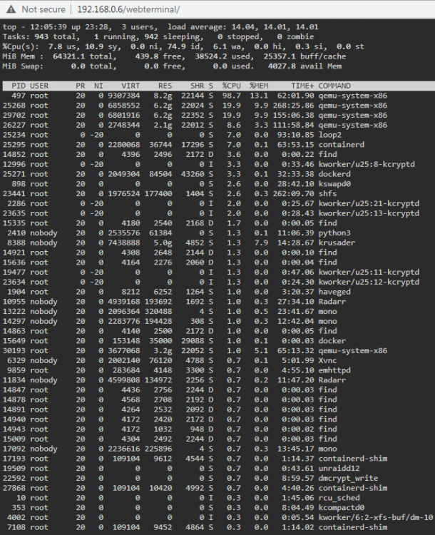
Task: Click the 268:25.86 time value
Action: (x=293, y=106)
